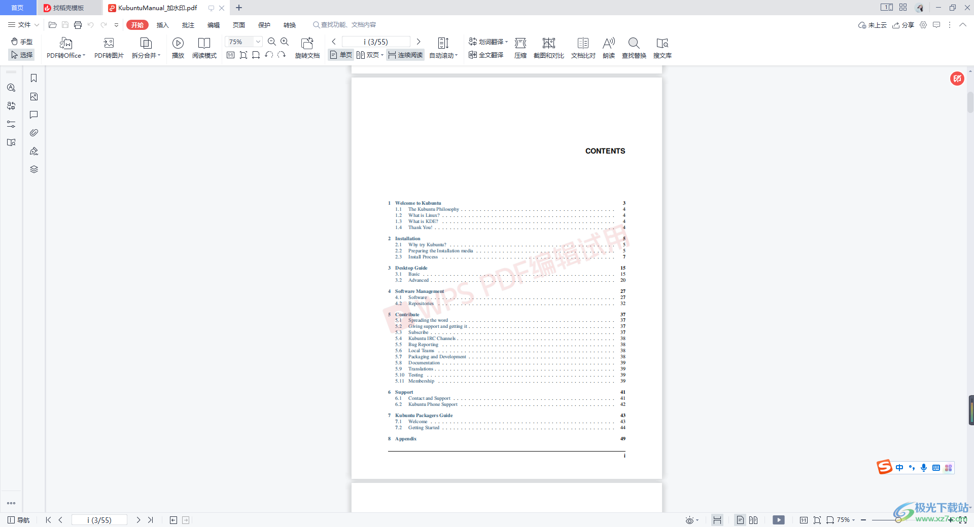Enter reading mode (阅读模式)
The width and height of the screenshot is (974, 527).
[x=204, y=48]
